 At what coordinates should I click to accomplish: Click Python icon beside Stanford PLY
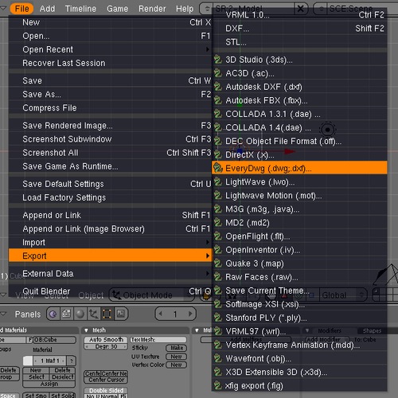pyautogui.click(x=218, y=318)
